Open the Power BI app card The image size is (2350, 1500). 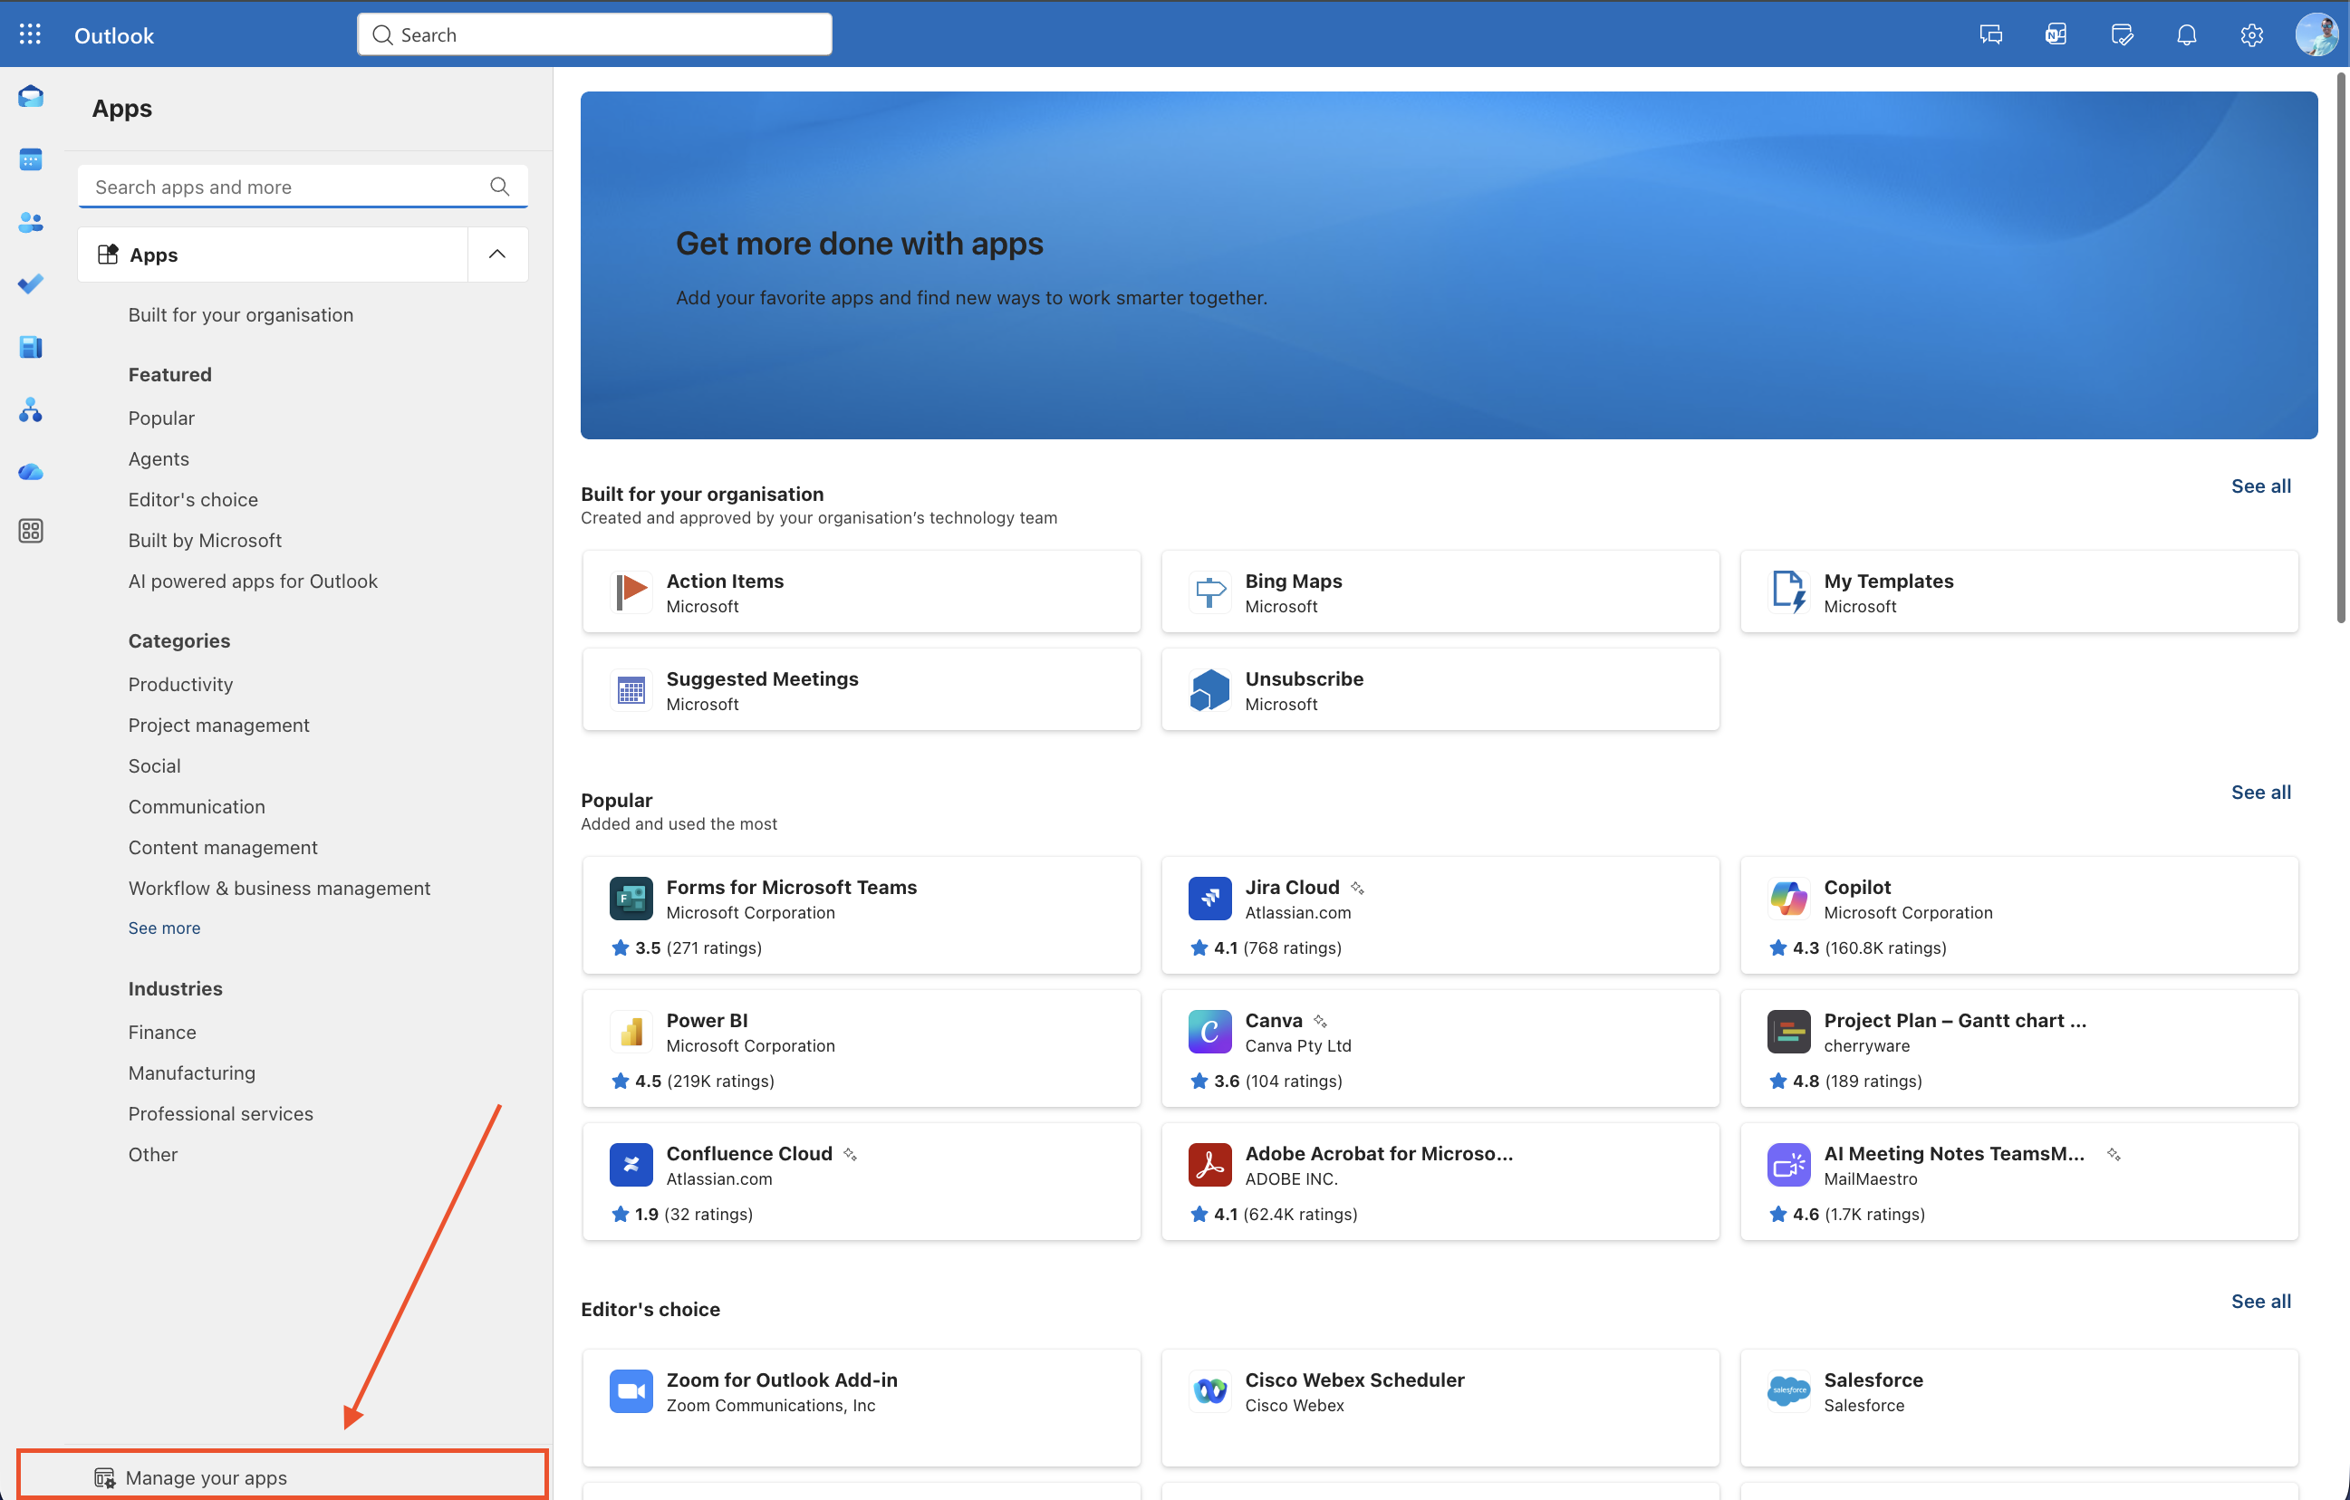coord(861,1048)
